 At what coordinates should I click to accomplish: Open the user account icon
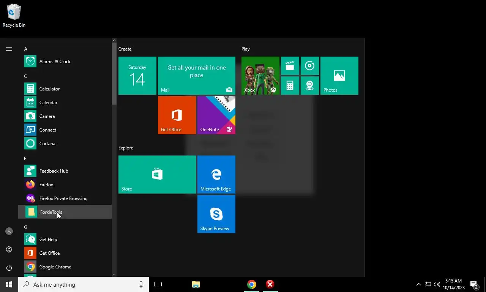click(x=9, y=231)
